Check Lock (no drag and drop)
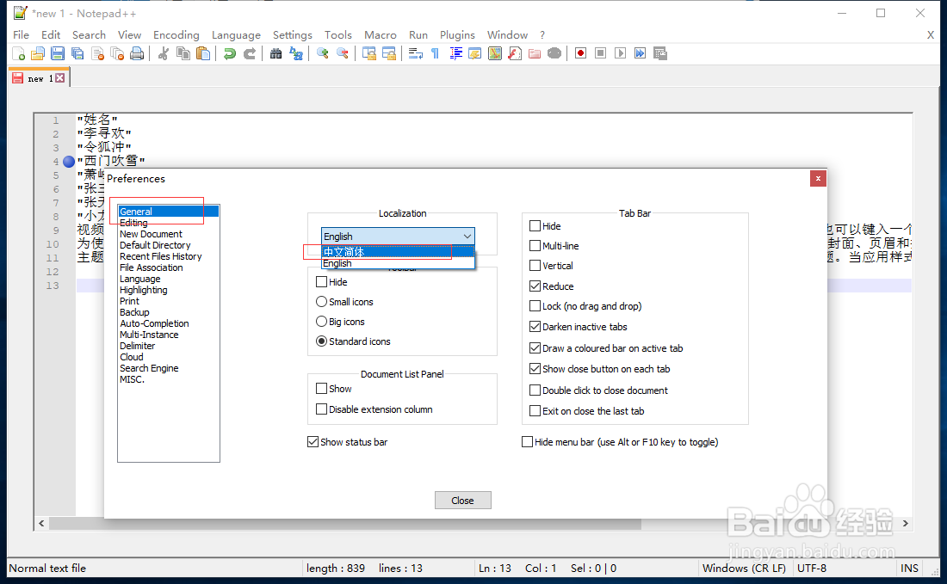Screen dimensions: 947x584 (535, 306)
